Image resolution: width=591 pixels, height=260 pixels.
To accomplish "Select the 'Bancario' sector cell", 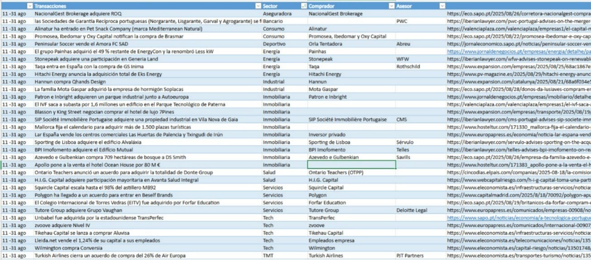I will [x=284, y=21].
